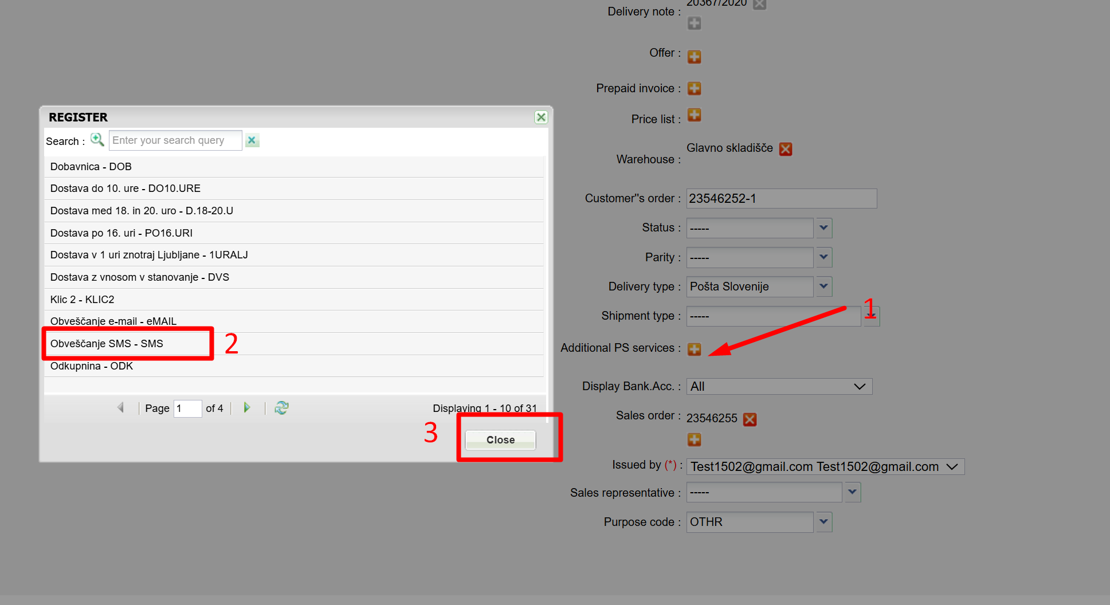Add an Offer with the plus icon
Screen dimensions: 1110x605
tap(694, 57)
